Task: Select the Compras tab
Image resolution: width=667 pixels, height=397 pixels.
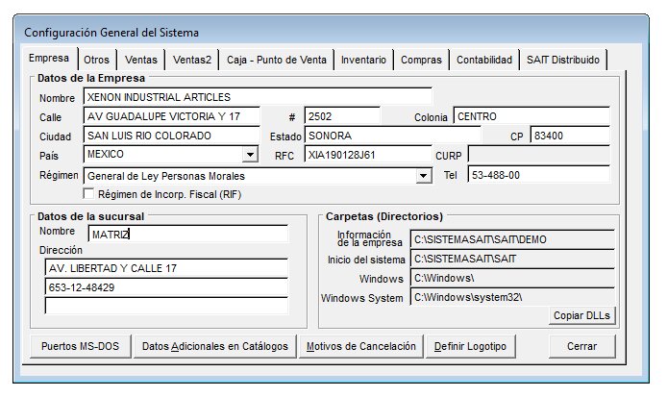Action: pos(421,60)
